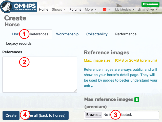This screenshot has height=122, width=162.
Task: Open the diminutive user account menu
Action: (x=147, y=9)
